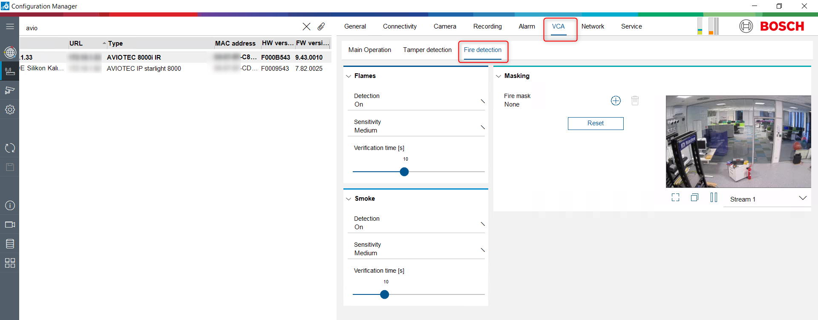Pause the live camera preview
The width and height of the screenshot is (818, 320).
(x=714, y=197)
